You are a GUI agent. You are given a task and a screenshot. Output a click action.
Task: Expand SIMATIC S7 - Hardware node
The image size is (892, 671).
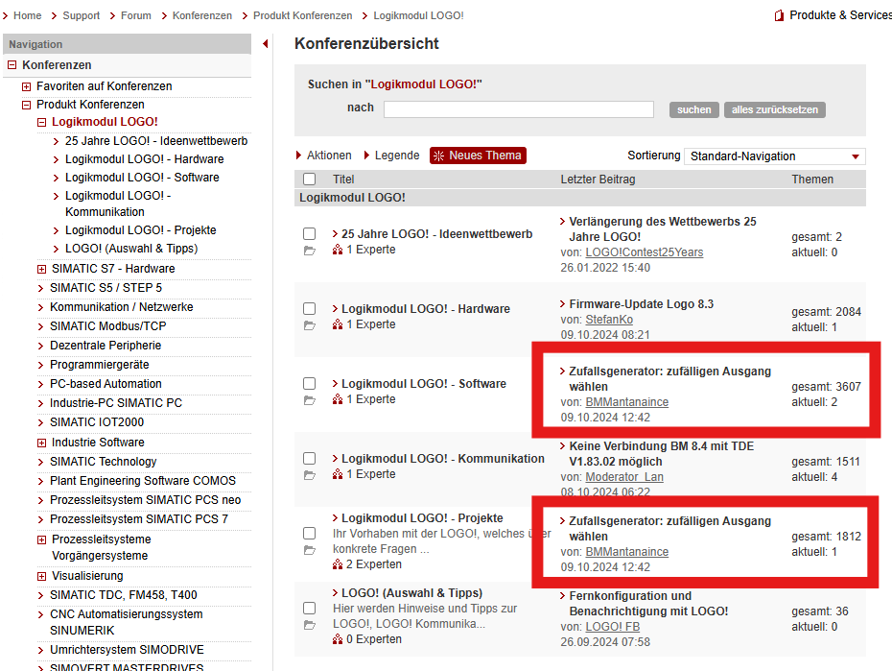[41, 269]
